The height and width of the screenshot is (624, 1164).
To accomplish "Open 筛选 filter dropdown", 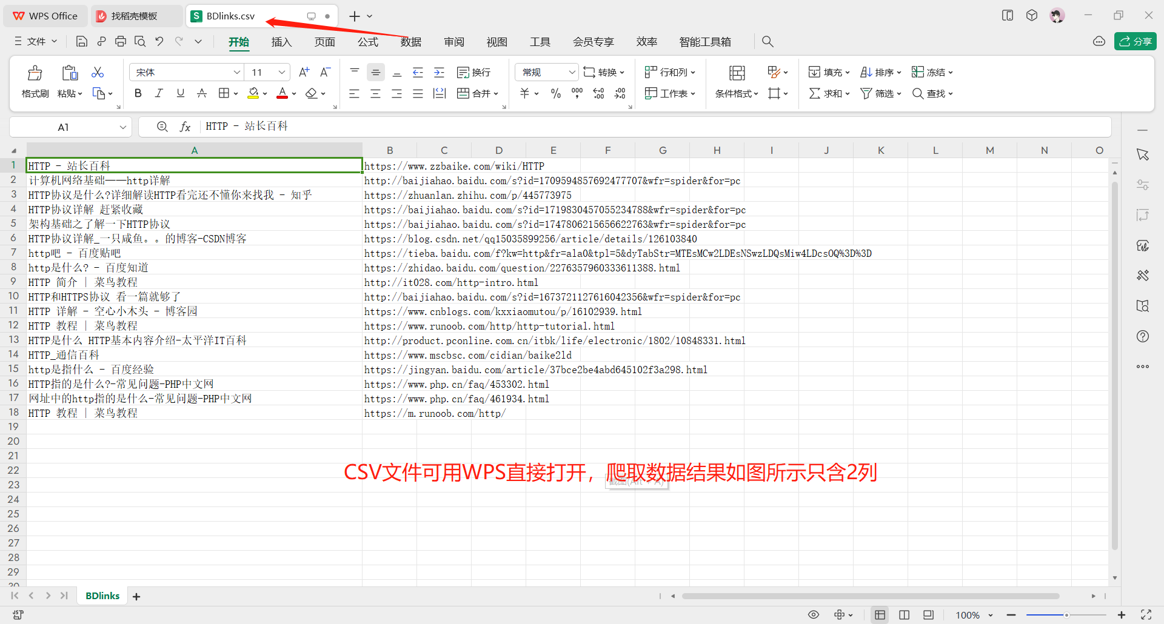I will click(881, 93).
